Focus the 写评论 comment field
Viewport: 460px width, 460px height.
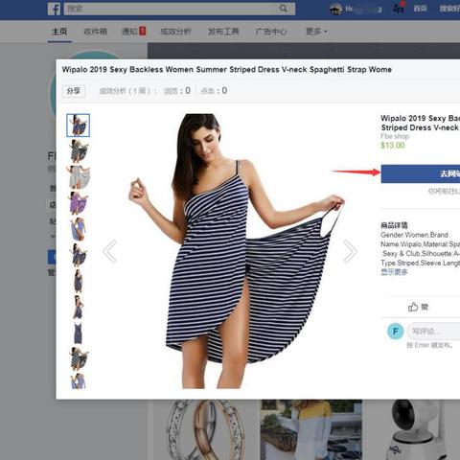pyautogui.click(x=434, y=332)
